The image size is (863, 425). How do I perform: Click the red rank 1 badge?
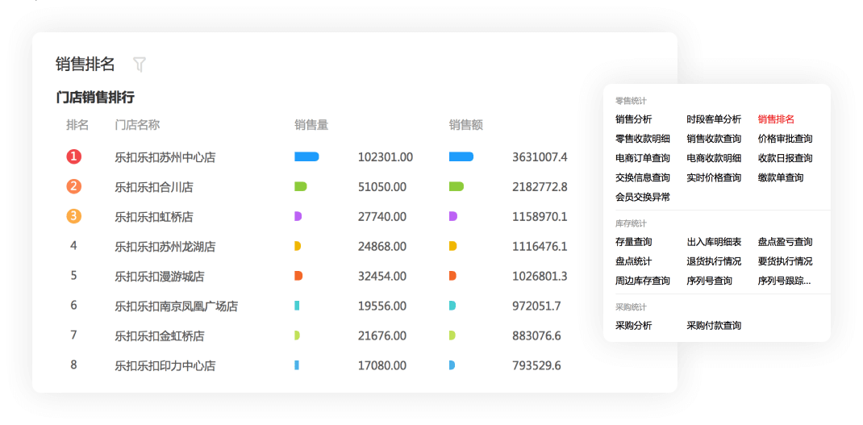(x=73, y=157)
